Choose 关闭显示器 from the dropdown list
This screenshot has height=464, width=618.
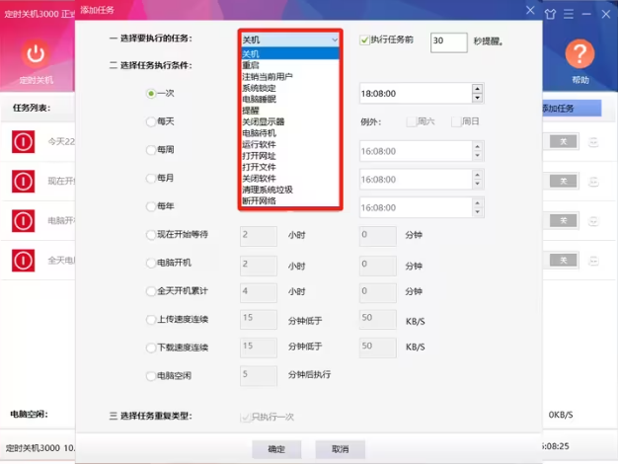click(x=290, y=121)
